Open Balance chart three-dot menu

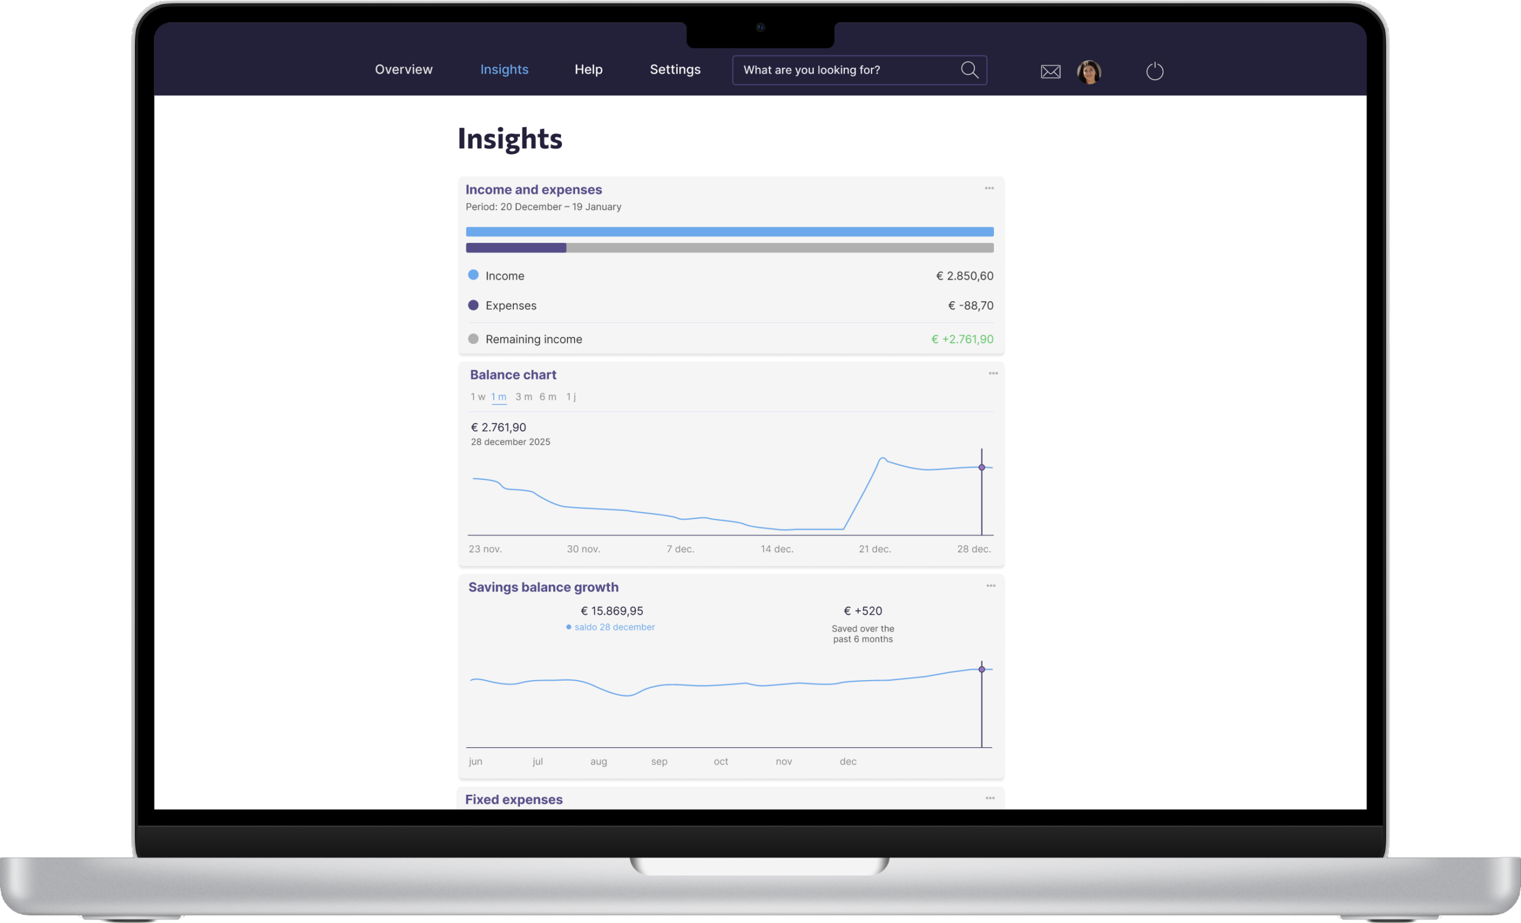[993, 373]
